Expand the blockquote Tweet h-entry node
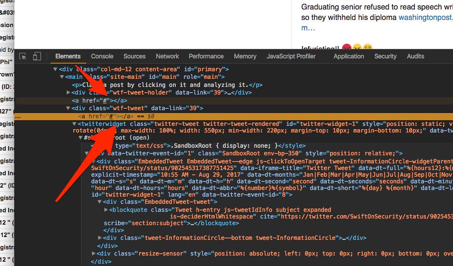Screen dimensions: 453x266 coord(106,210)
